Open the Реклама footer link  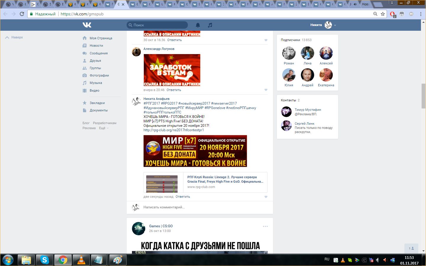click(x=89, y=128)
